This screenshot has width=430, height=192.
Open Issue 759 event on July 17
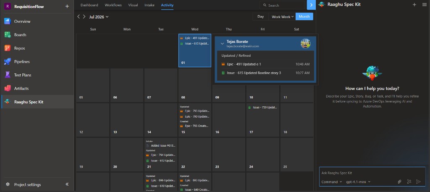[x=262, y=108]
